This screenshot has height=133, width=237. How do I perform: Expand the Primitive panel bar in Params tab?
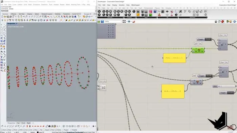tap(130, 18)
